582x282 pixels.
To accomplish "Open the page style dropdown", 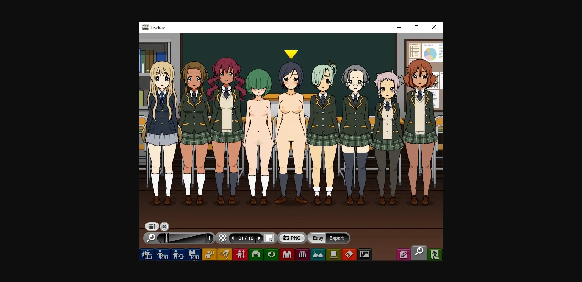I will coord(269,238).
